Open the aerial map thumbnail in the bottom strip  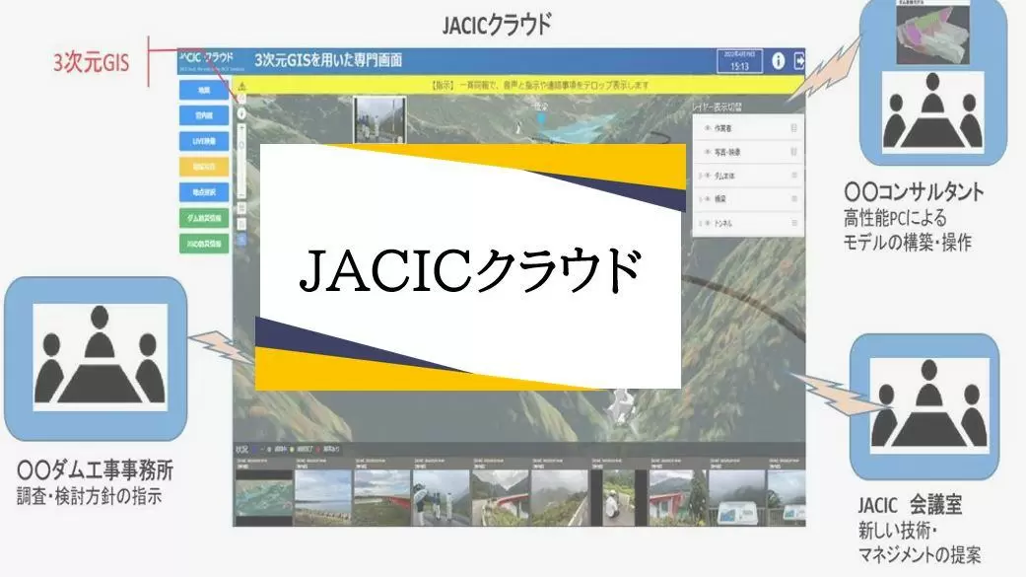pyautogui.click(x=264, y=496)
